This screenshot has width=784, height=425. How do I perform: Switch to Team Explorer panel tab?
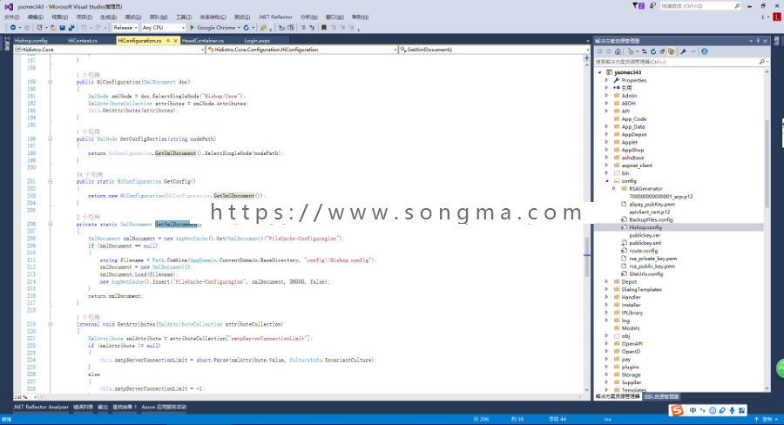[661, 396]
